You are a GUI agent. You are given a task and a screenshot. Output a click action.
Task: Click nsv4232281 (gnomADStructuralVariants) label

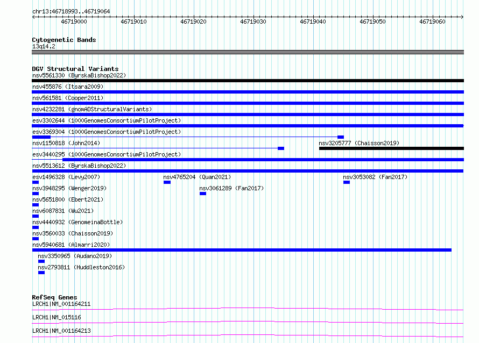point(92,109)
